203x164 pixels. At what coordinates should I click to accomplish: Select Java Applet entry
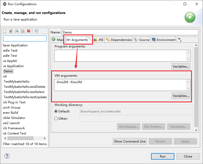click(10, 61)
